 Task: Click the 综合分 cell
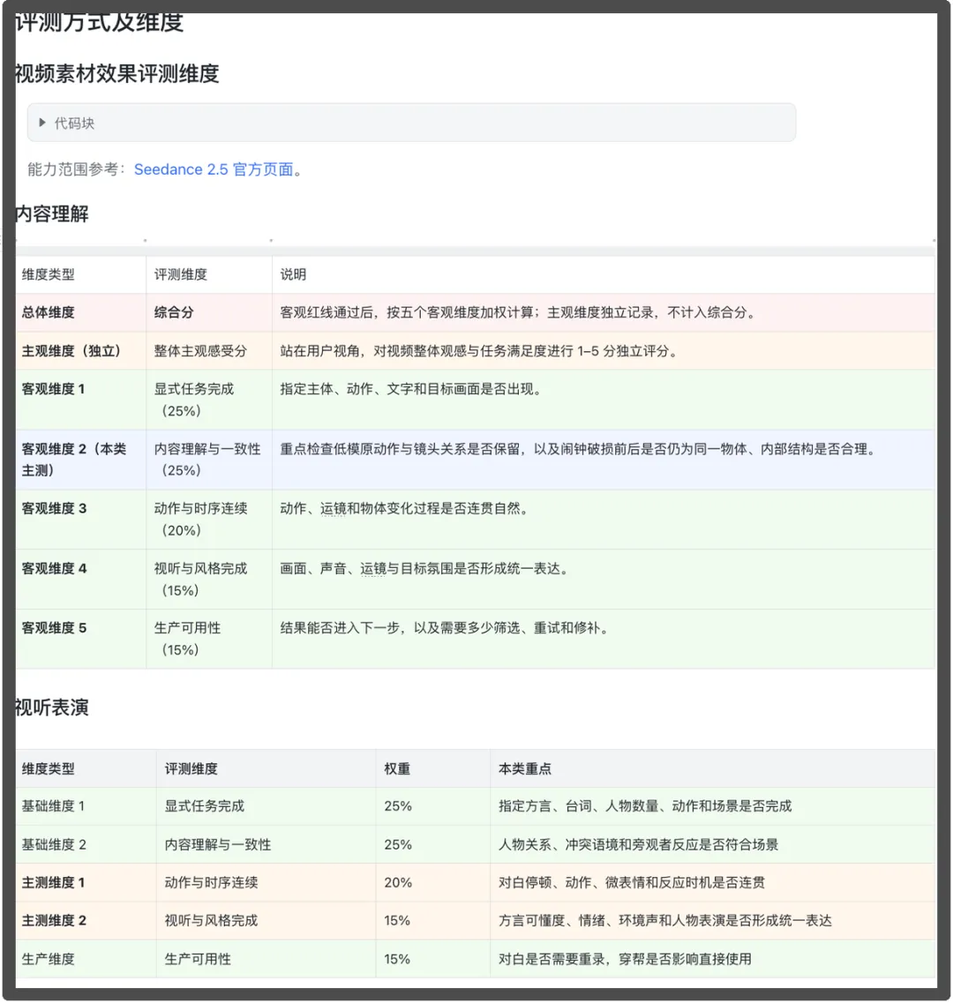point(209,313)
